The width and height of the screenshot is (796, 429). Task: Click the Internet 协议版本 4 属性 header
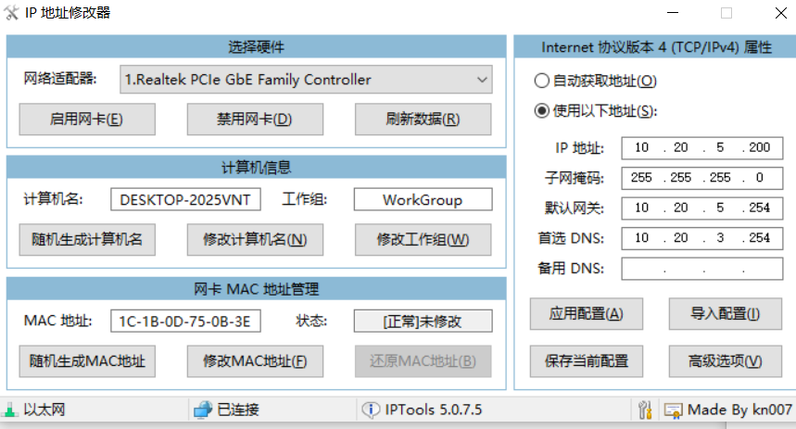pyautogui.click(x=656, y=47)
